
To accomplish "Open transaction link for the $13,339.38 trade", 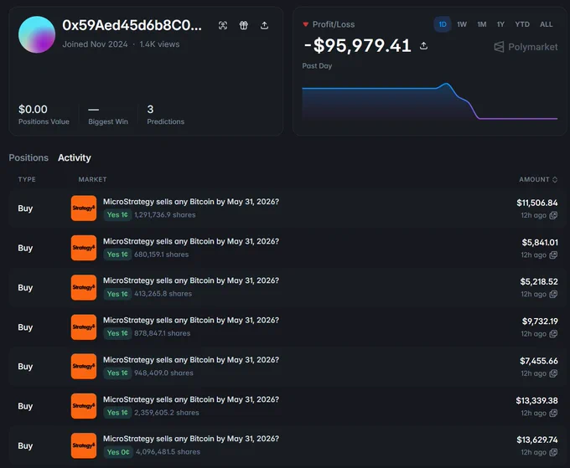I will point(553,413).
